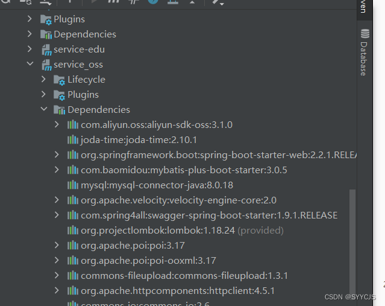
Task: Click the library icon beside velocity-engine-core
Action: click(x=73, y=200)
